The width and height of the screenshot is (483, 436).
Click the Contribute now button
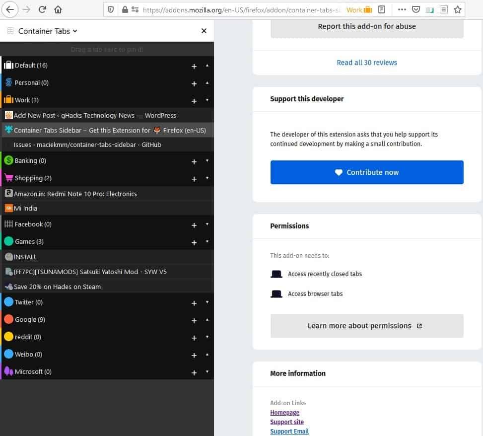[367, 172]
